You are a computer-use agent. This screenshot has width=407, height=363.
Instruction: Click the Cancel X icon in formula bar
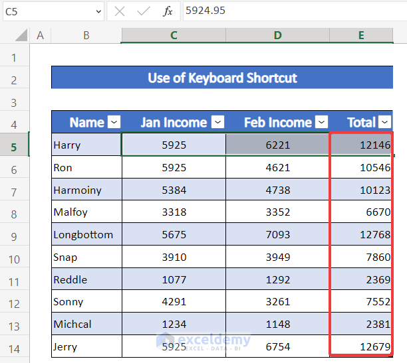(120, 11)
